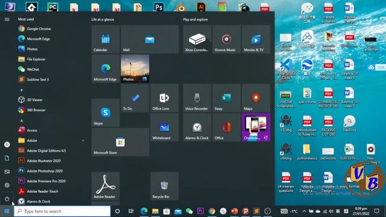Select the x64dbg desktop shortcut

coord(286,152)
